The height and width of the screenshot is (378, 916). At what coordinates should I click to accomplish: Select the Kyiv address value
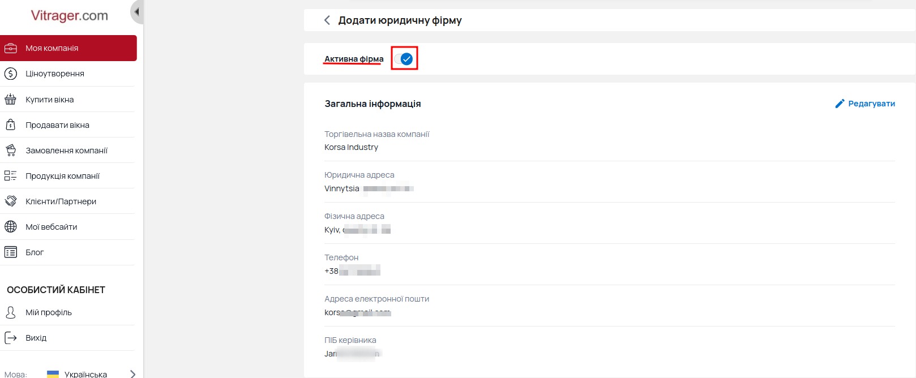tap(357, 230)
